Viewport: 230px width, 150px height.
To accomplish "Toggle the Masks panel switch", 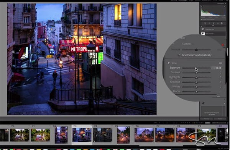I will [201, 26].
